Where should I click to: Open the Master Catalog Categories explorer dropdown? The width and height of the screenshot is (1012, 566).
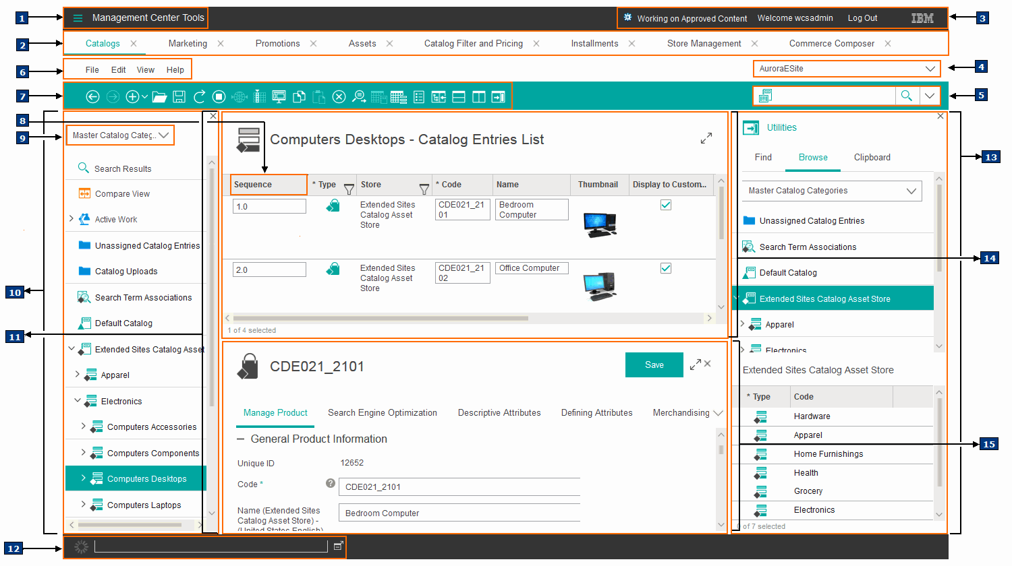click(x=120, y=135)
